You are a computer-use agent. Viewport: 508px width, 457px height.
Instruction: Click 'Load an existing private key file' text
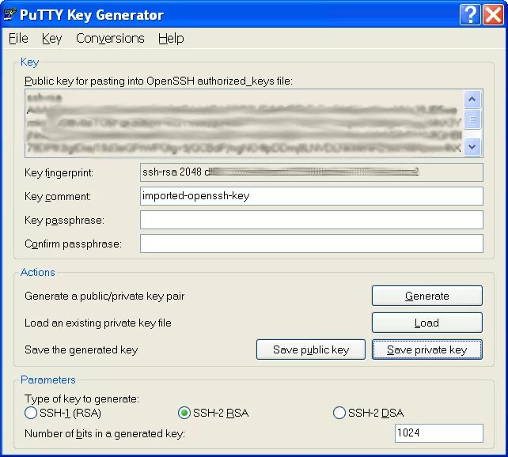(x=98, y=323)
